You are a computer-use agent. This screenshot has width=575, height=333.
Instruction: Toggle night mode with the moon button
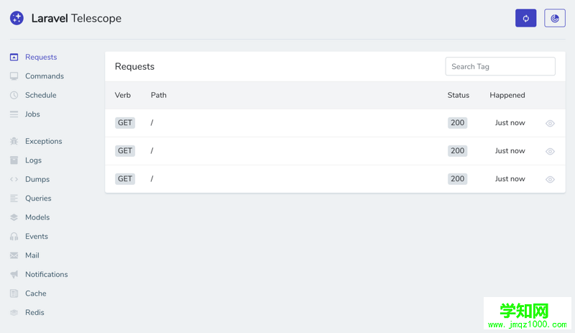pyautogui.click(x=554, y=18)
